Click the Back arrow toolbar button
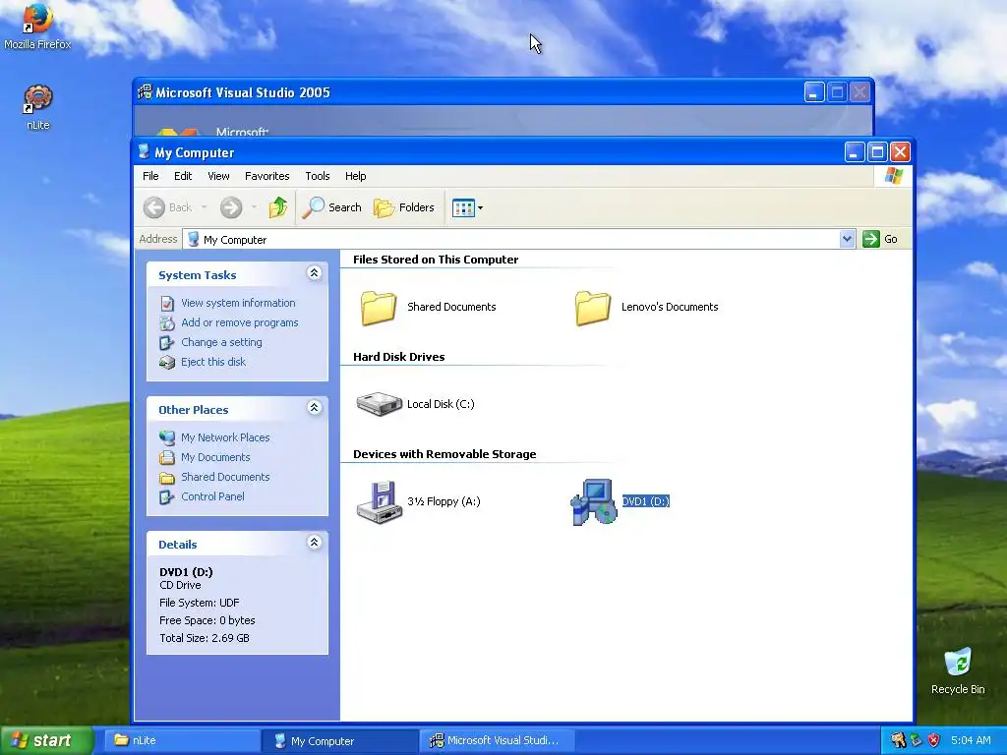Viewport: 1007px width, 755px height. (167, 207)
